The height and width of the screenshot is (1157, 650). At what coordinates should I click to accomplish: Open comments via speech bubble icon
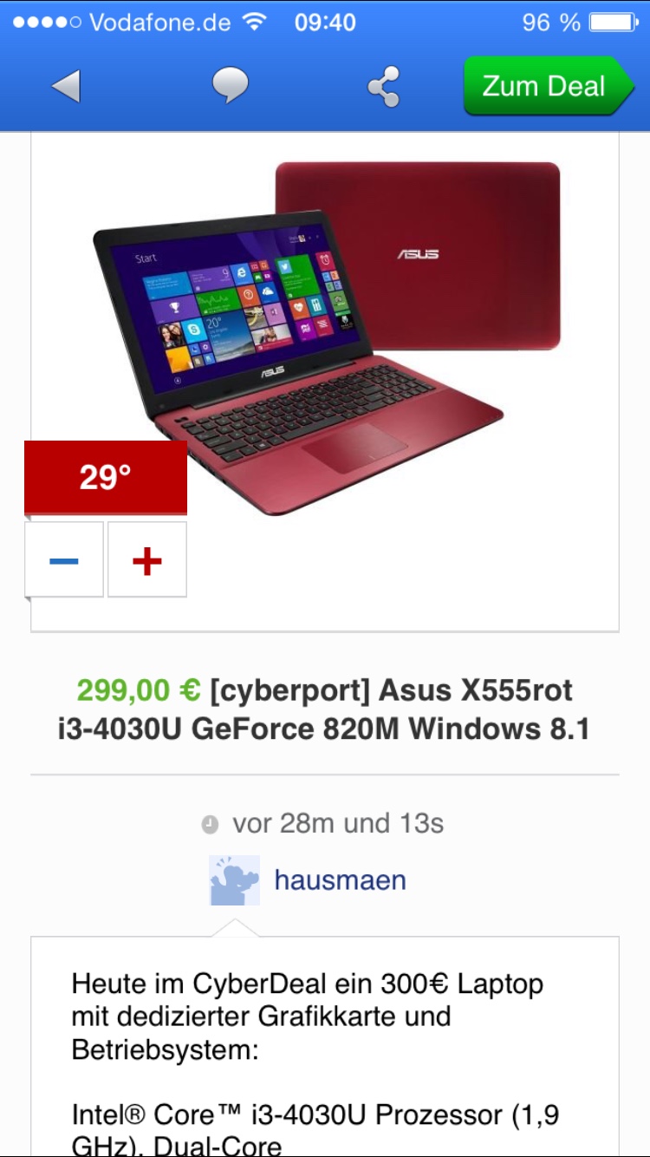[x=231, y=86]
